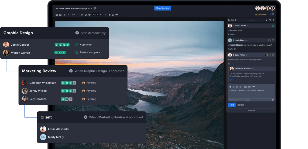The width and height of the screenshot is (308, 149).
Task: Toggle Cody Fisher's comment resolve circle
Action: click(273, 55)
